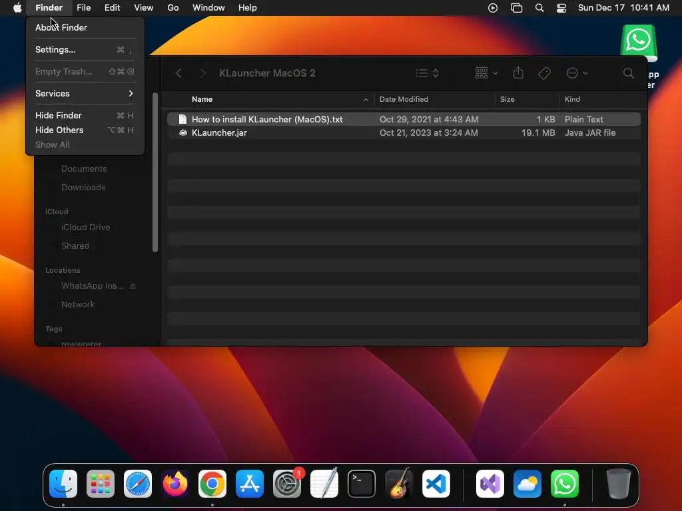Toggle sort direction arrow in Name column
Image resolution: width=682 pixels, height=511 pixels.
pos(366,100)
